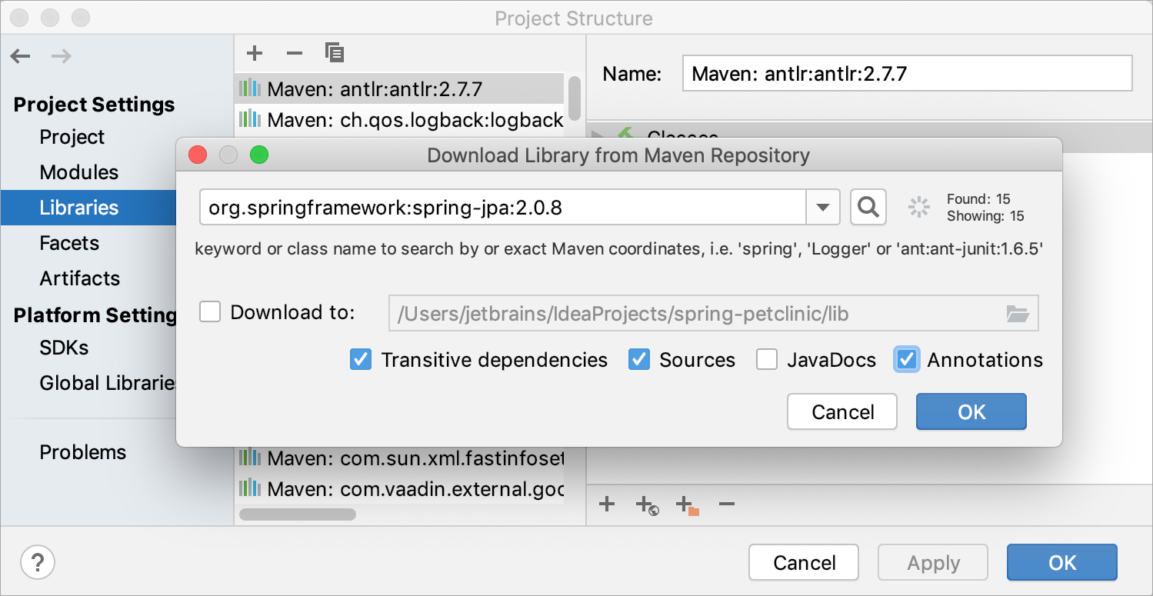Viewport: 1153px width, 596px height.
Task: Click library icon beside com.vaadin.external
Action: (249, 488)
